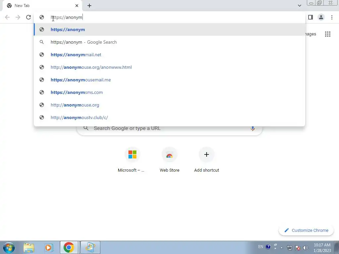Click the globe icon beside anonymmail.net

click(x=42, y=55)
